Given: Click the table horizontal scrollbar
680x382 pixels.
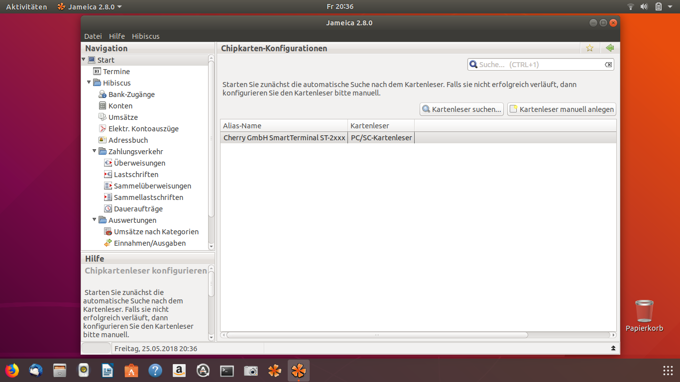Looking at the screenshot, I should tap(377, 335).
